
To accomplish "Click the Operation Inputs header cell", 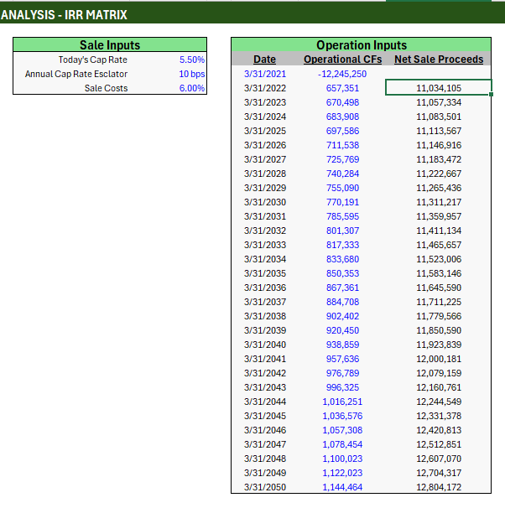I will [362, 44].
